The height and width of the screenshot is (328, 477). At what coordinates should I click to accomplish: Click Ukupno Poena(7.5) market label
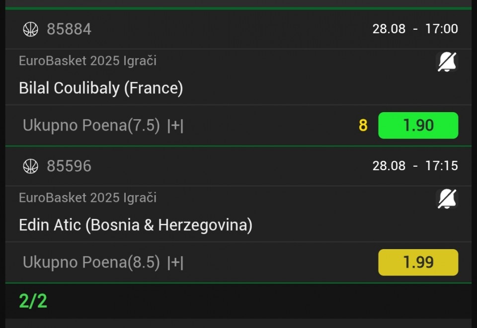tap(91, 126)
